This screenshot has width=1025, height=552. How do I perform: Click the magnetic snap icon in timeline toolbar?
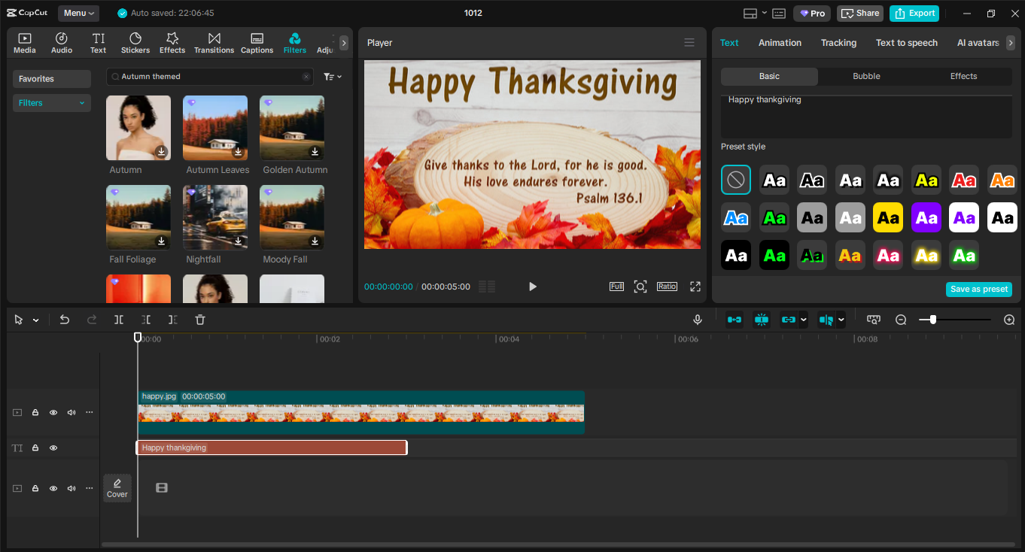[761, 320]
